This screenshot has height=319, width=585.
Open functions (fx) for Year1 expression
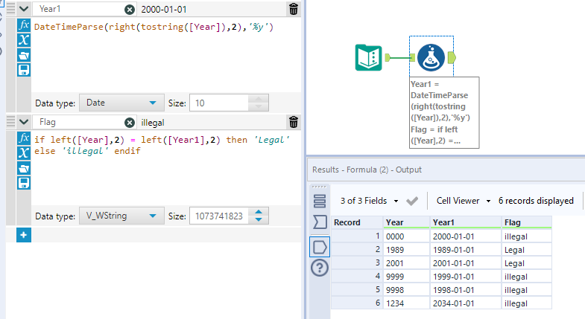(x=24, y=25)
